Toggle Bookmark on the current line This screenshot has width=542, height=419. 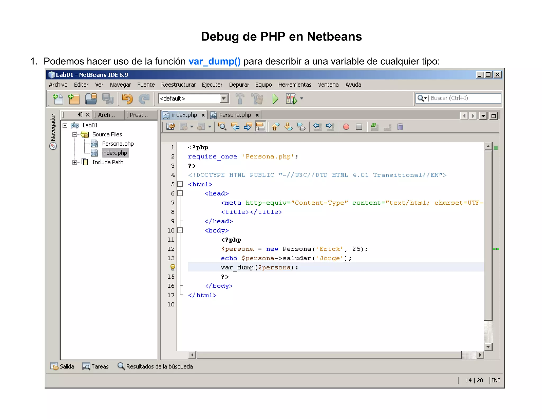point(301,127)
